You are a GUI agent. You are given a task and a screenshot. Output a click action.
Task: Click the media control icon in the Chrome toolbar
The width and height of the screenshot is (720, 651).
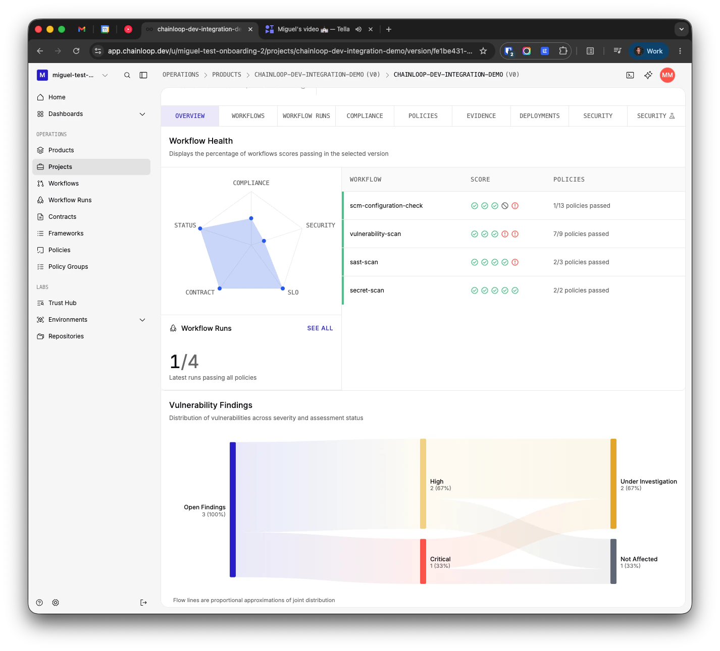(x=617, y=51)
